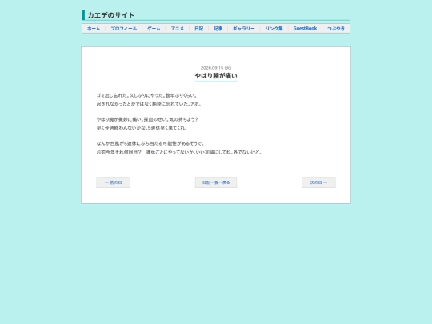The width and height of the screenshot is (432, 324).
Task: Select 記事 in navigation bar
Action: point(218,28)
